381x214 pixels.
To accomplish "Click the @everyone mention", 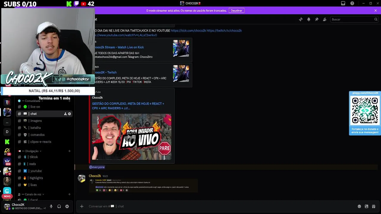I will [x=97, y=167].
